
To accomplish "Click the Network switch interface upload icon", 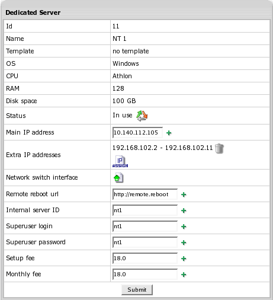I will click(118, 178).
